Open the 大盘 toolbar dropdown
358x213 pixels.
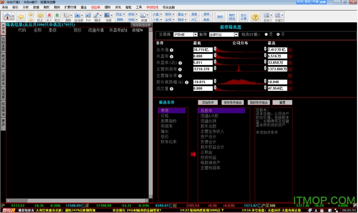[157, 14]
